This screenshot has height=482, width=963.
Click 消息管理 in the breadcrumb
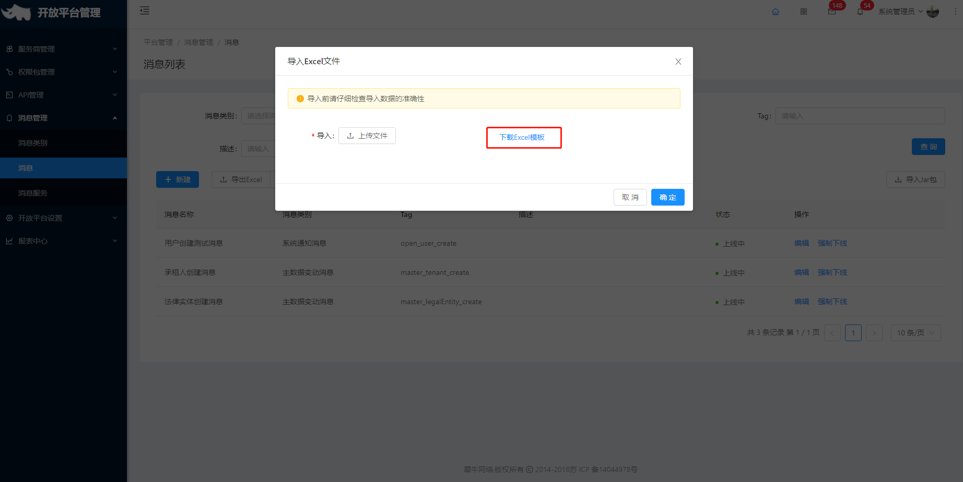[198, 42]
